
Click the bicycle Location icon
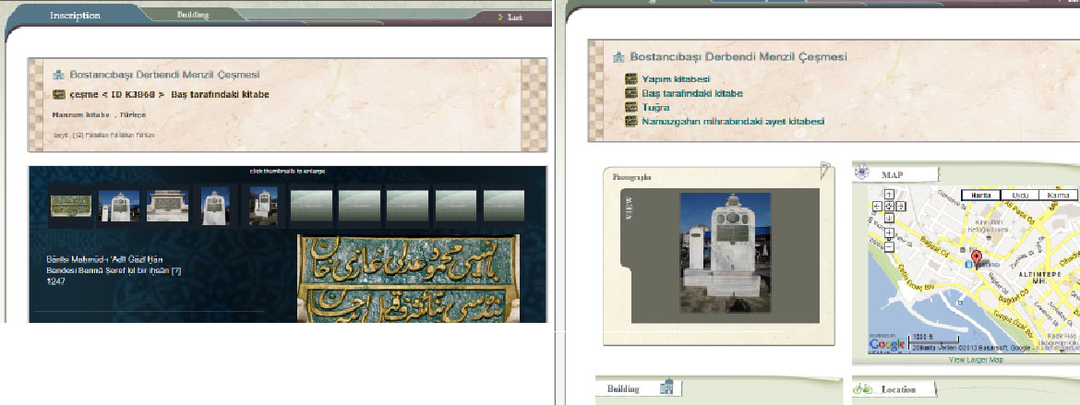point(862,389)
